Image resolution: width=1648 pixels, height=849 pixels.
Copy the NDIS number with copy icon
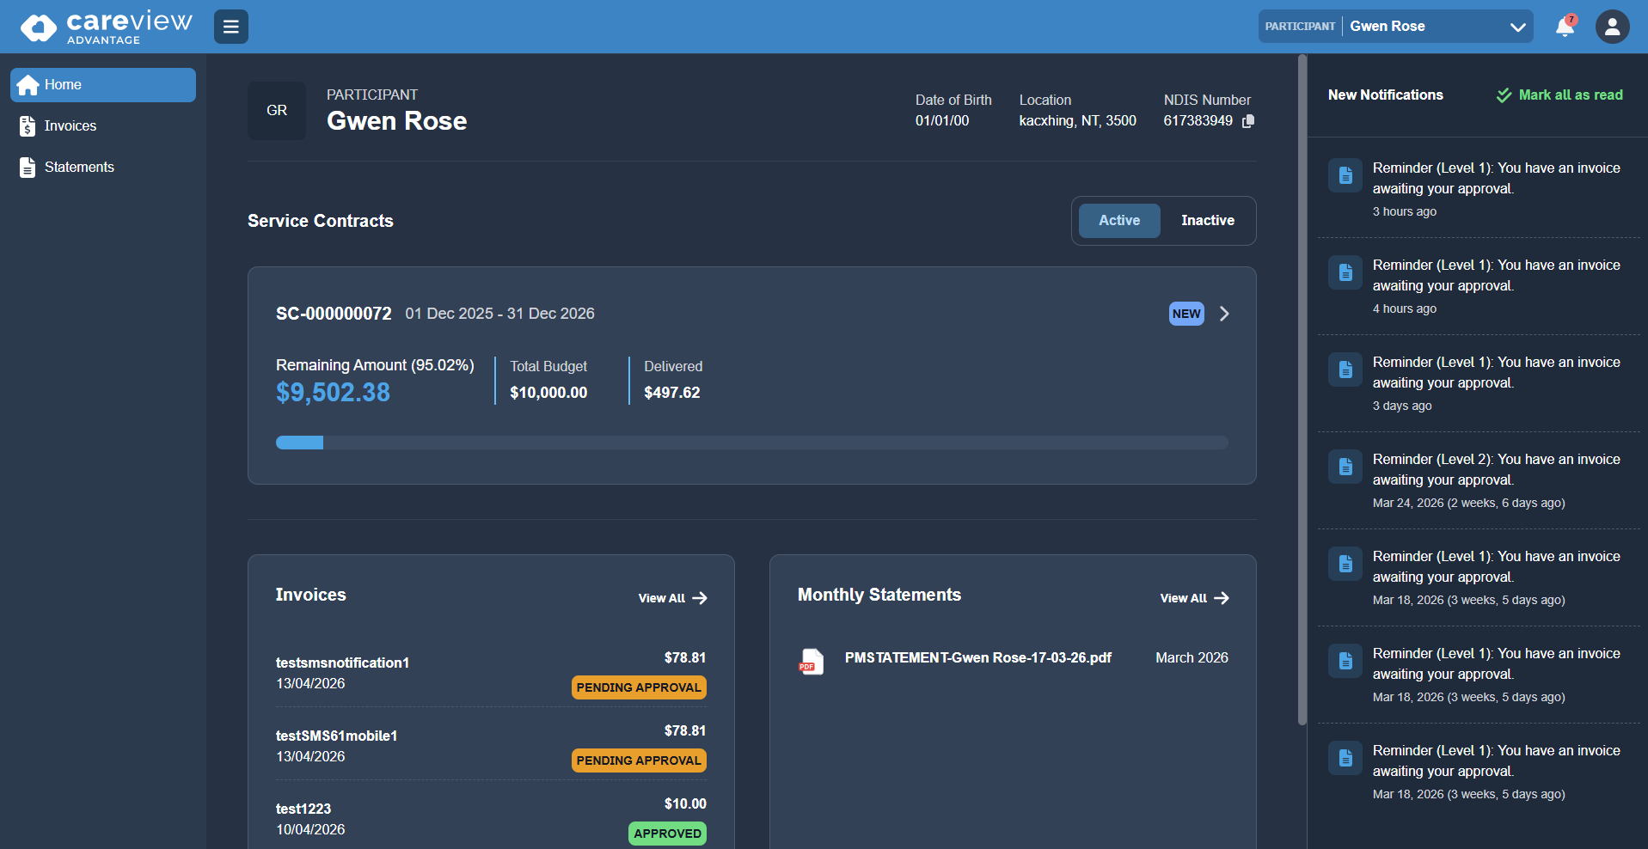tap(1248, 121)
